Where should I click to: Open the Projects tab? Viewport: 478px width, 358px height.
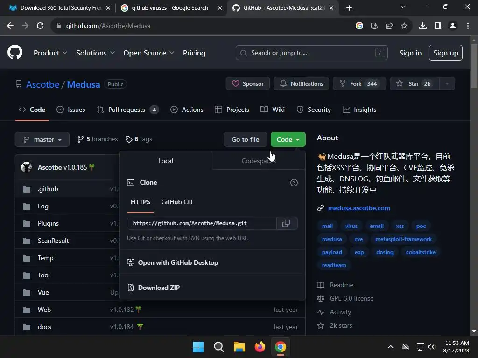point(232,110)
